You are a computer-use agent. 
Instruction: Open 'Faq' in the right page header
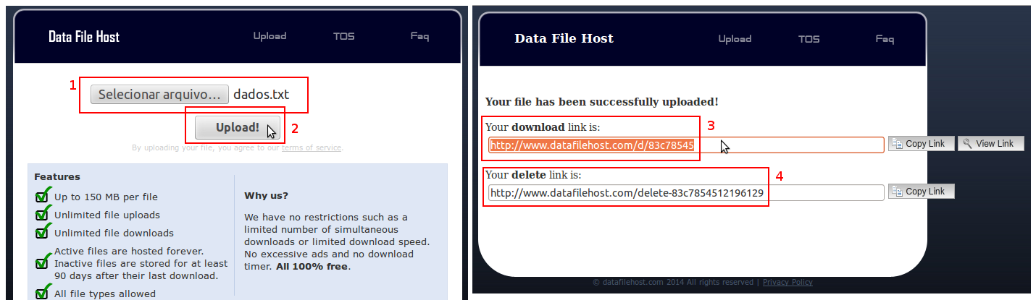click(x=885, y=39)
